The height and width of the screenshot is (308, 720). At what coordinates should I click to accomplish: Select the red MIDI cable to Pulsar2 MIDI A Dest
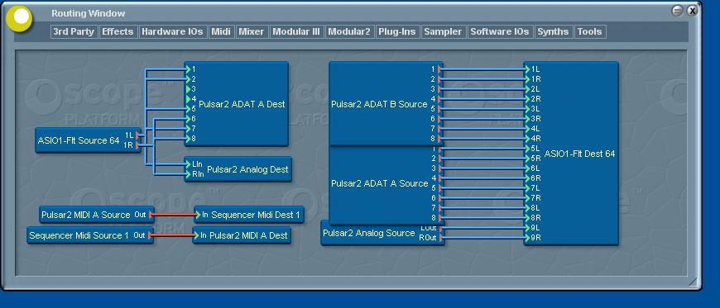tap(173, 235)
